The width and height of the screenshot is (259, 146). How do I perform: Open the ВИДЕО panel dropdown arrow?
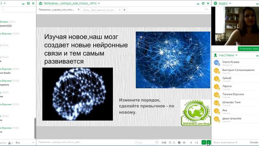230,3
